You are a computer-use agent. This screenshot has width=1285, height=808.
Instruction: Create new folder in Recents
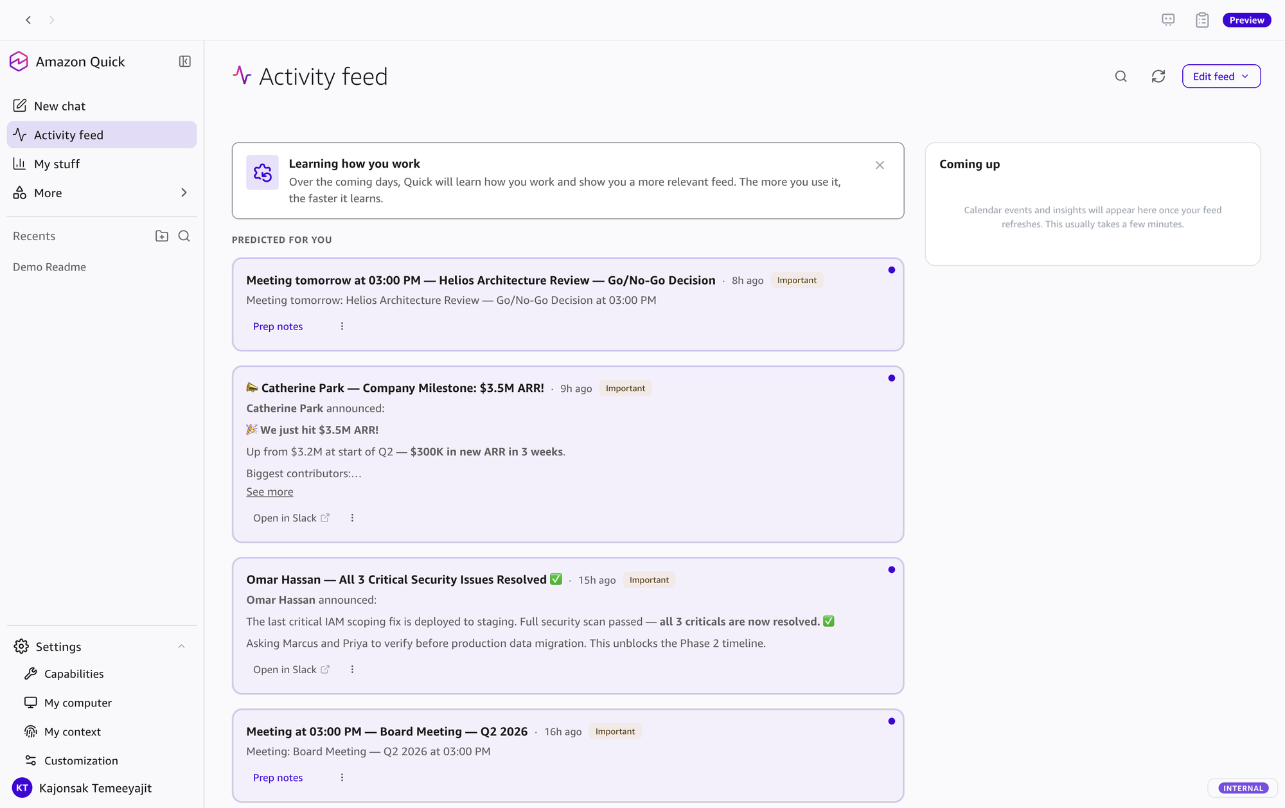162,236
